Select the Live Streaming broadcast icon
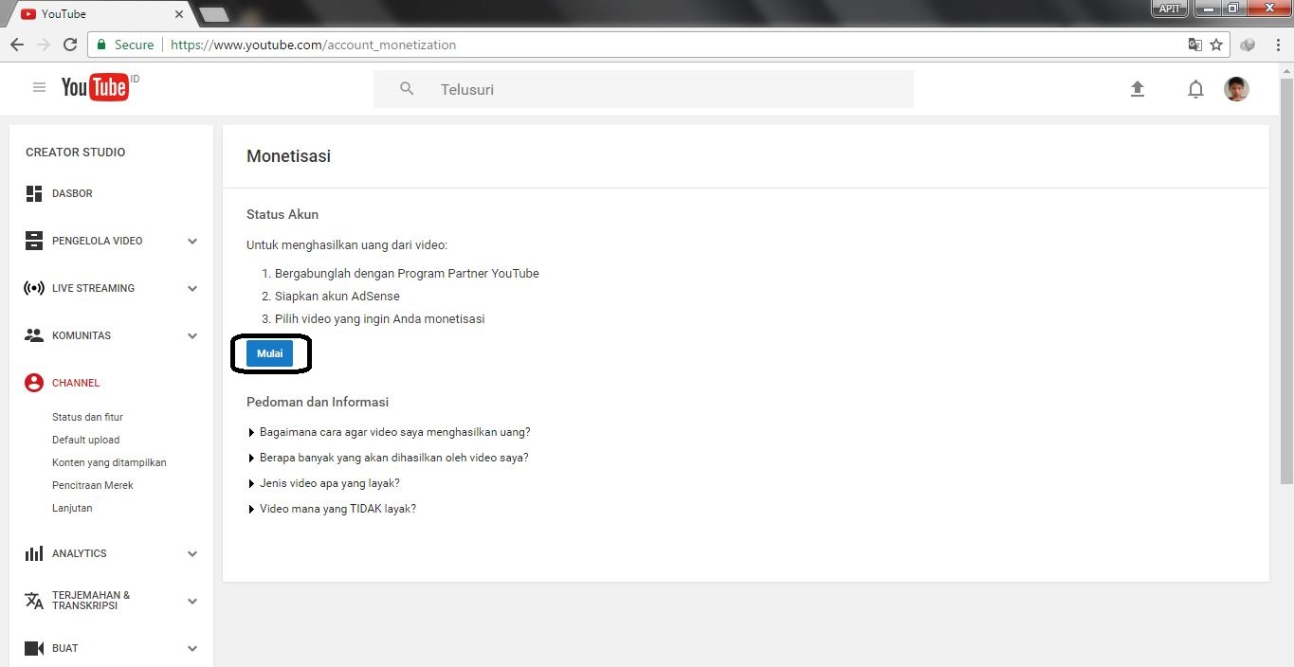The image size is (1294, 667). tap(33, 288)
